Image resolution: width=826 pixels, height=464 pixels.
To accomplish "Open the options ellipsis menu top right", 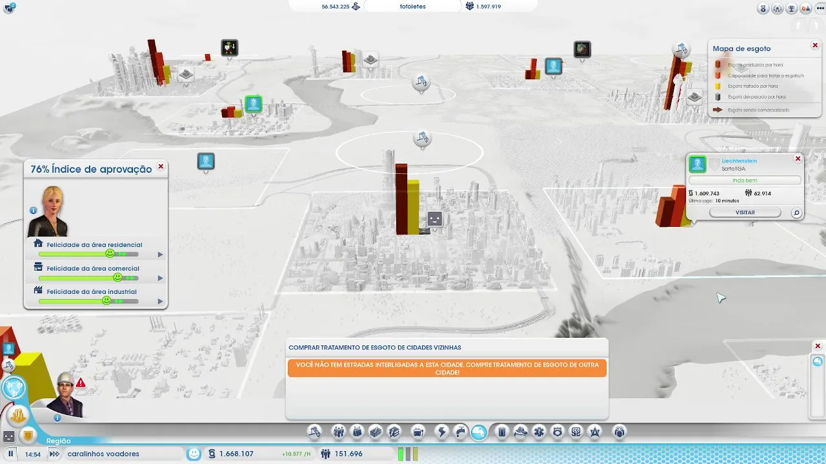I will [819, 8].
